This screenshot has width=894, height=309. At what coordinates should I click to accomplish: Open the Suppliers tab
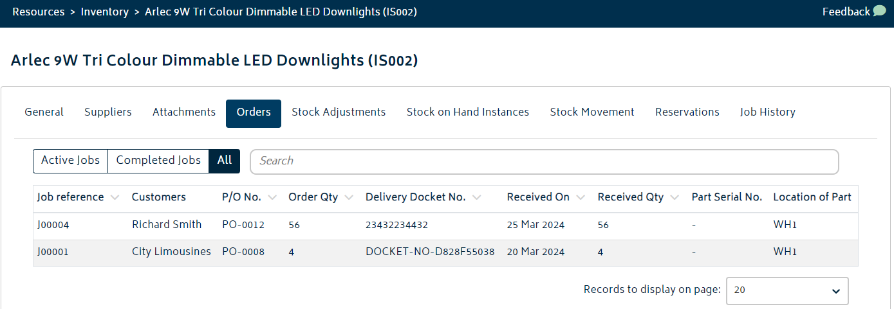(108, 112)
